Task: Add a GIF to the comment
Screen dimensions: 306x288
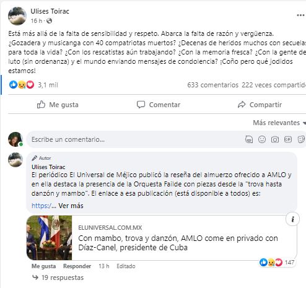Action: click(288, 139)
